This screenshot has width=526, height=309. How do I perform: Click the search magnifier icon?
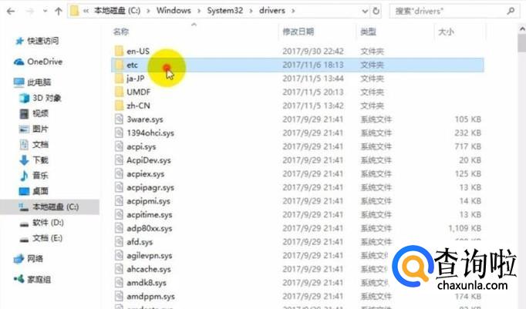511,11
